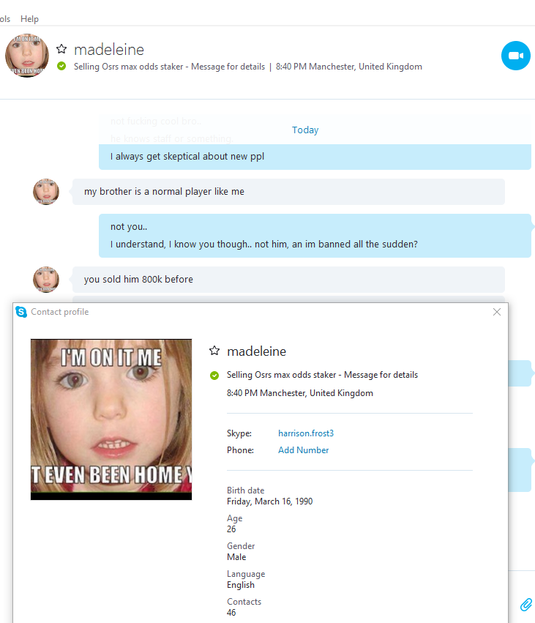Click avatar beside 'you sold him 800k before'
The image size is (535, 623).
(46, 280)
